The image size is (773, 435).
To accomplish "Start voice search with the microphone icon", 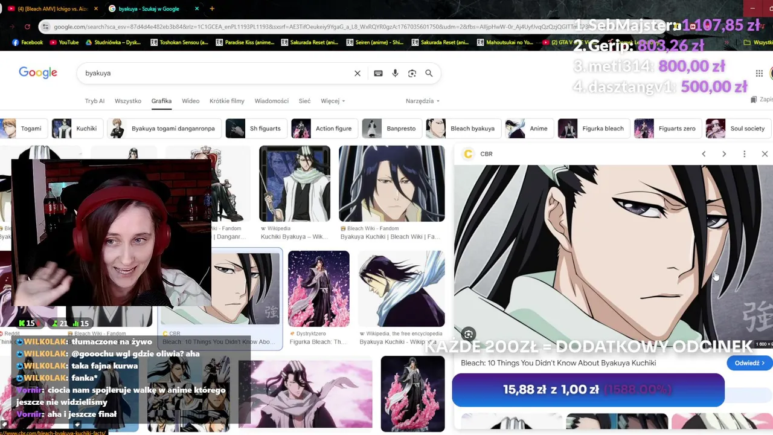I will pyautogui.click(x=395, y=73).
